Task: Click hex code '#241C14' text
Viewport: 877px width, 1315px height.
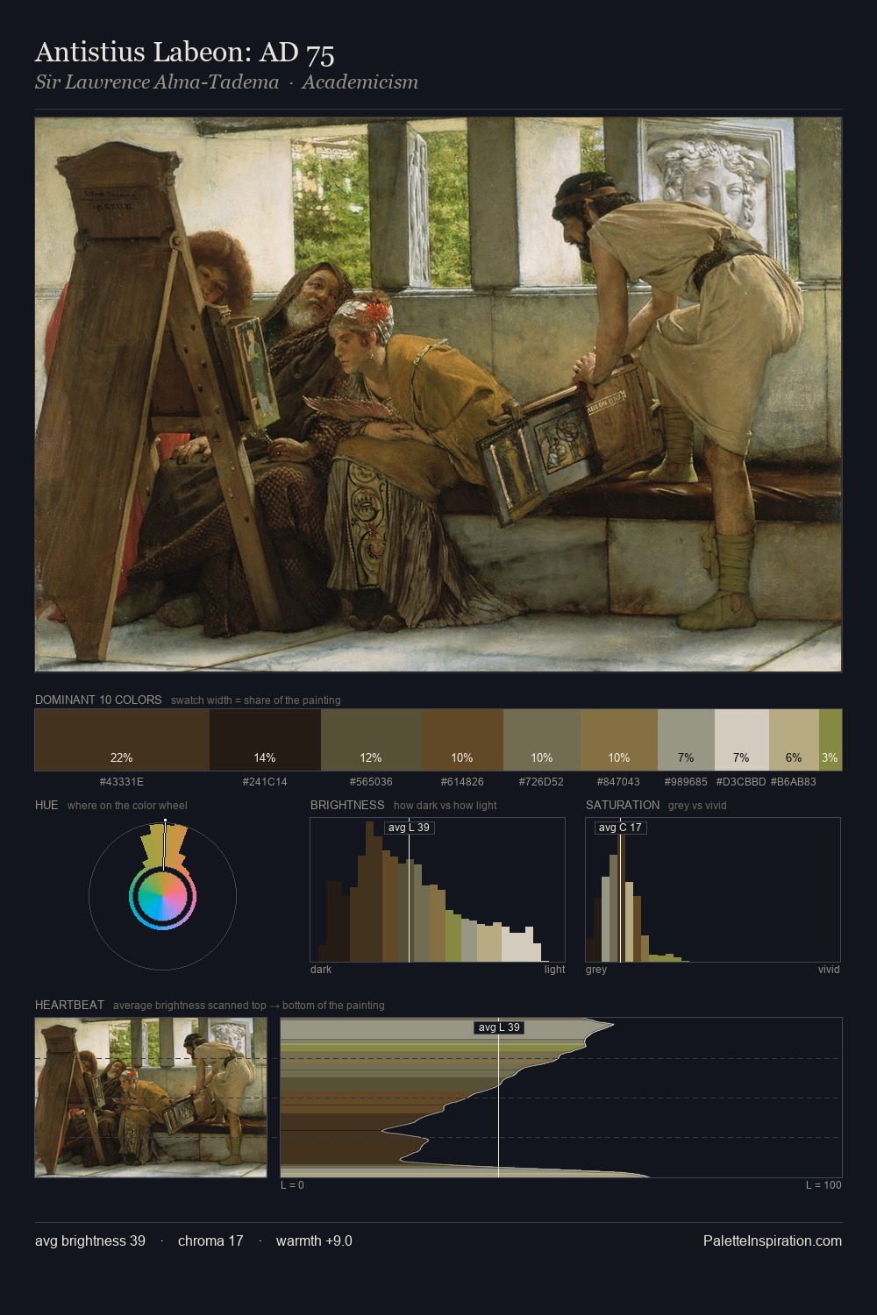Action: 265,782
